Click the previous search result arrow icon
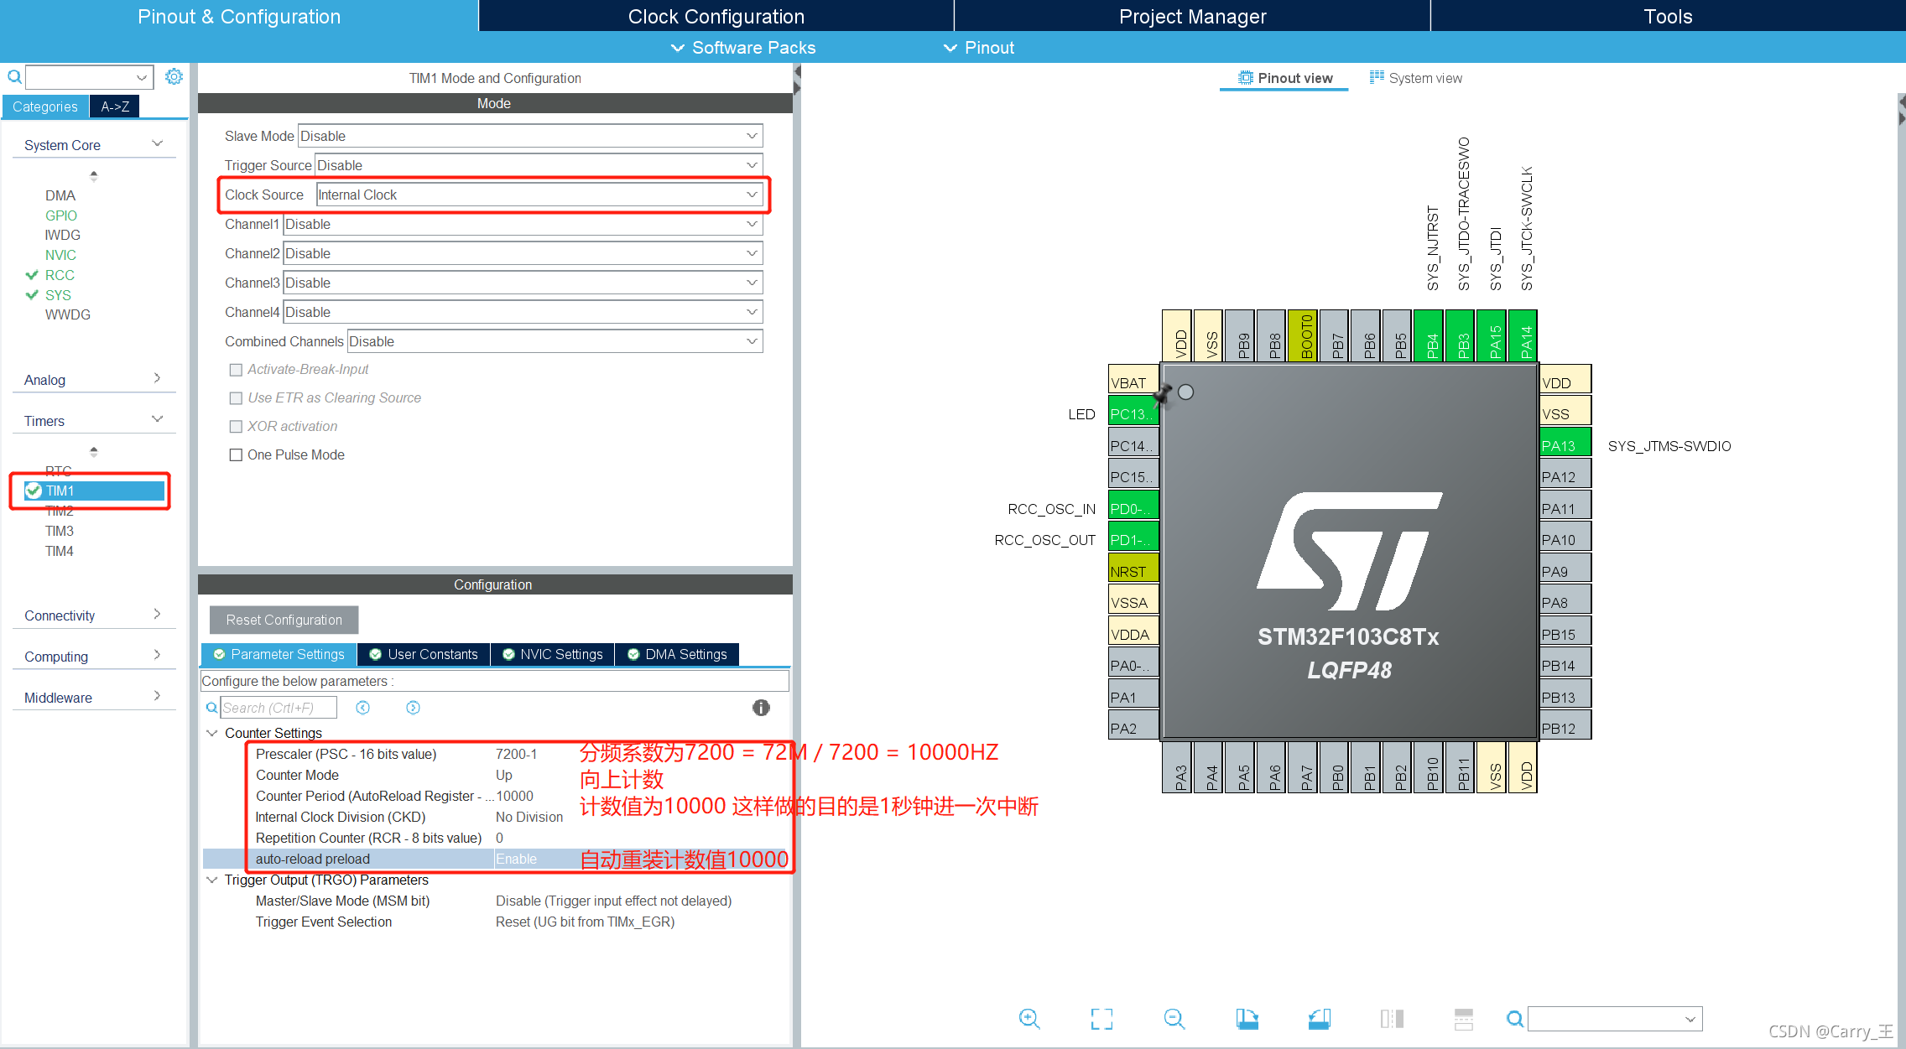 362,708
